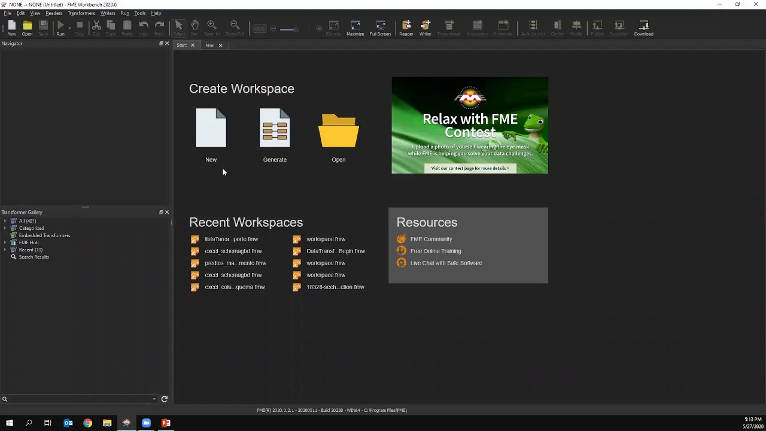Open Google Chrome from the taskbar
Viewport: 766px width, 431px height.
[x=88, y=423]
